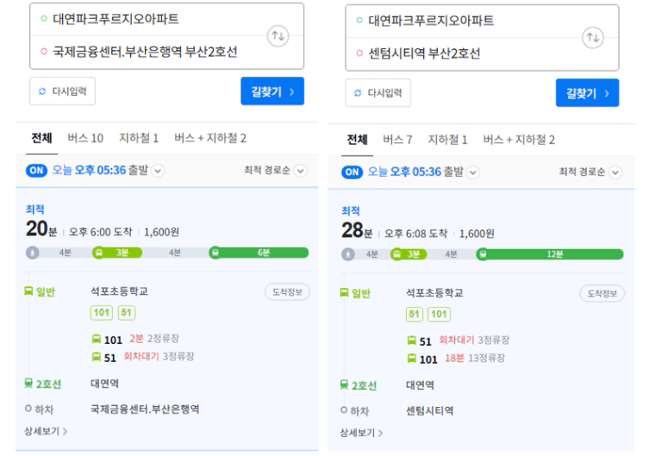Click refresh icon beside left 다시입력

click(42, 91)
